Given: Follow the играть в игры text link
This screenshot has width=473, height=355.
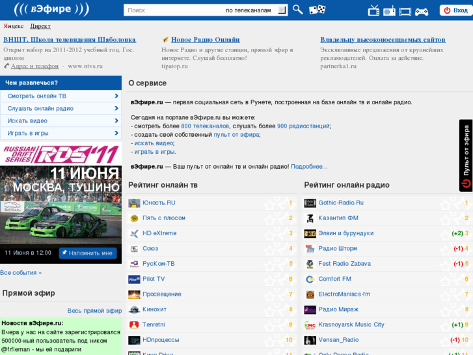Looking at the screenshot, I should 154,152.
